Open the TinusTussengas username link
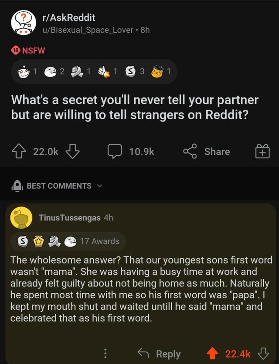Viewport: 279px width, 364px height. (70, 217)
